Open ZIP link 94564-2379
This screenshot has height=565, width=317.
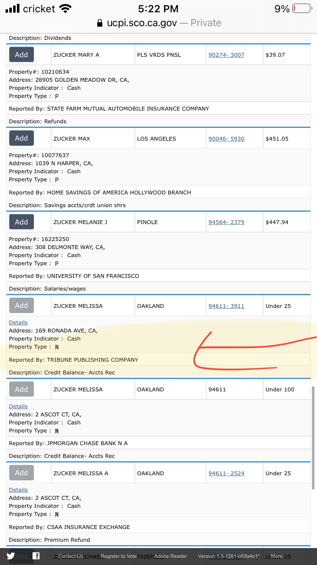coord(227,222)
